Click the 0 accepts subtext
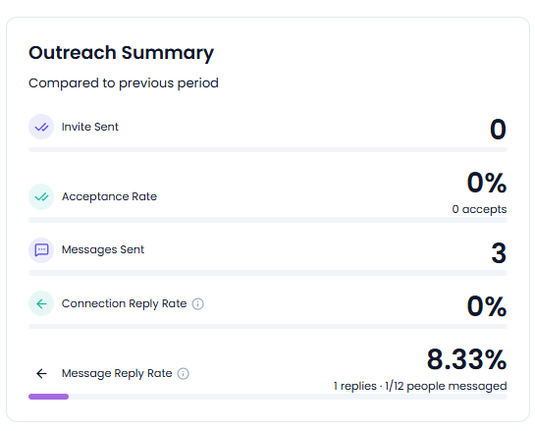 click(479, 209)
